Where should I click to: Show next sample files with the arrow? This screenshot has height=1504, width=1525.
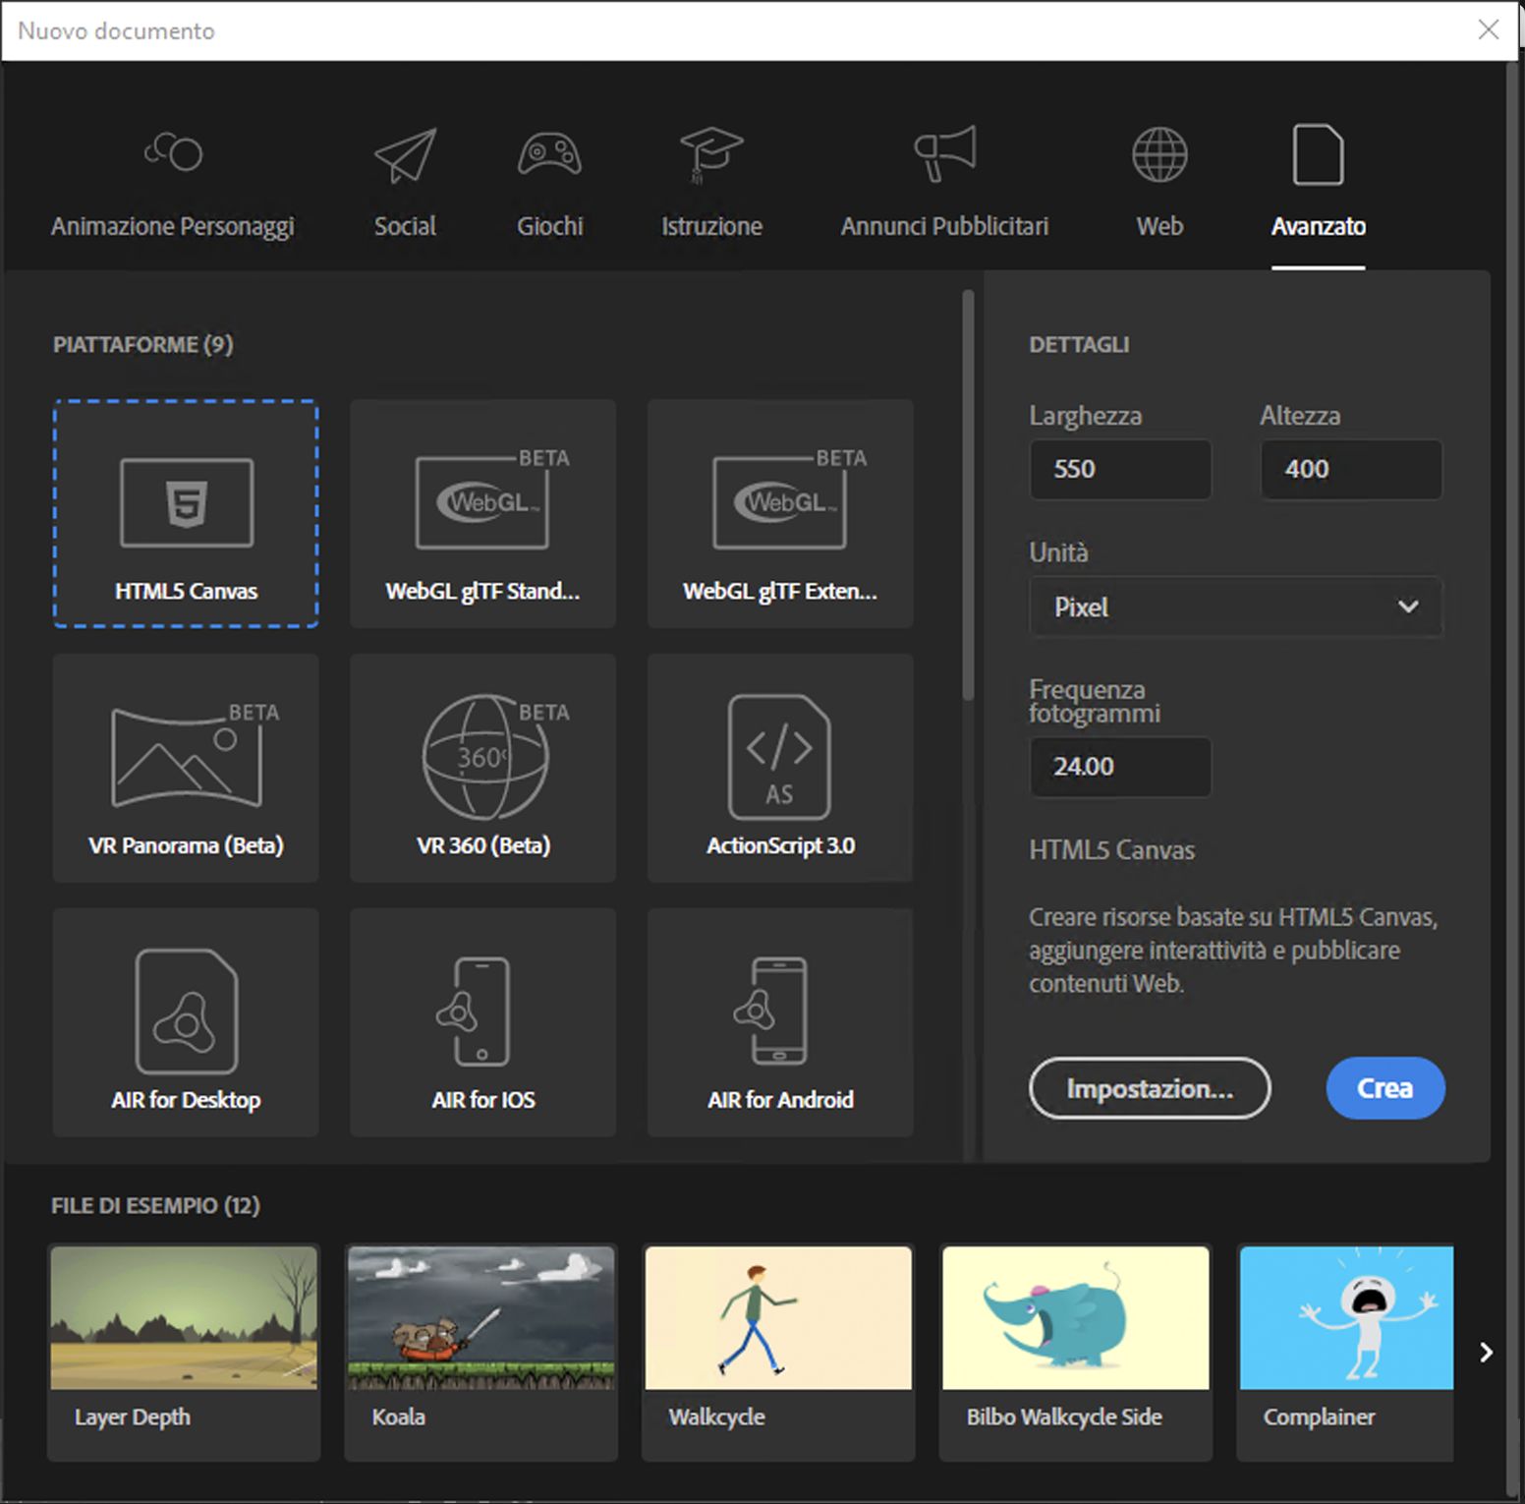pyautogui.click(x=1486, y=1353)
